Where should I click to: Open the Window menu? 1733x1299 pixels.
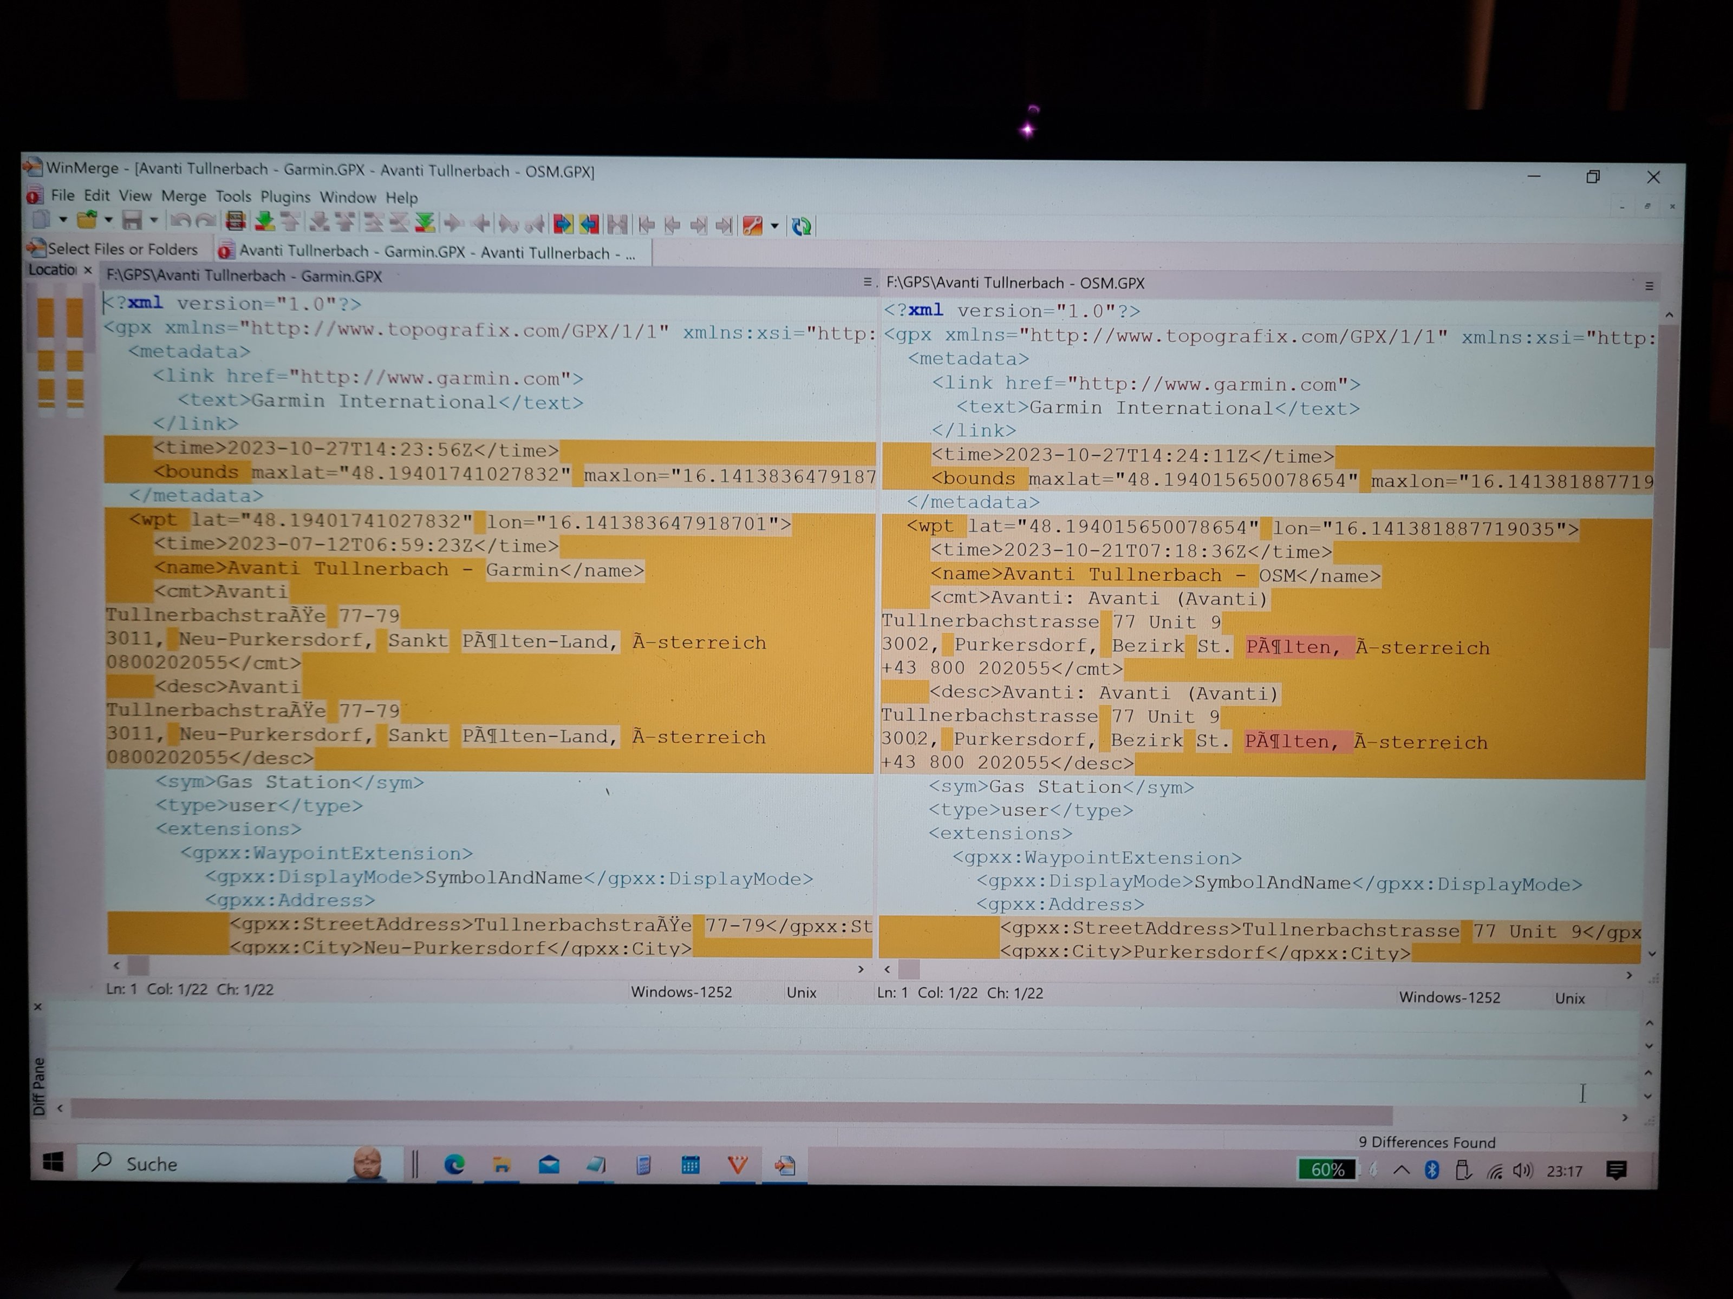coord(348,198)
